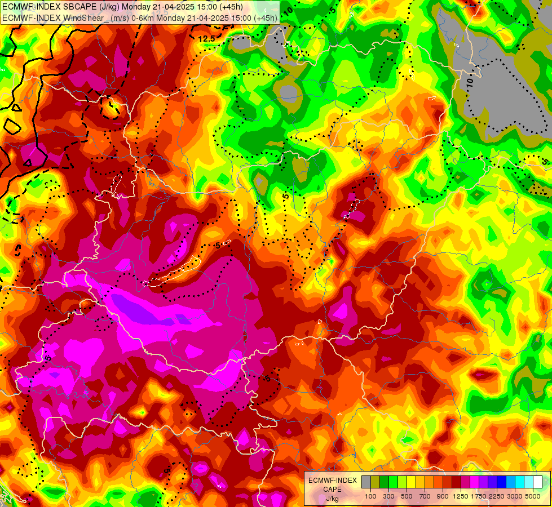The image size is (552, 507).
Task: Click the white swatch ending the legend
Action: [537, 482]
